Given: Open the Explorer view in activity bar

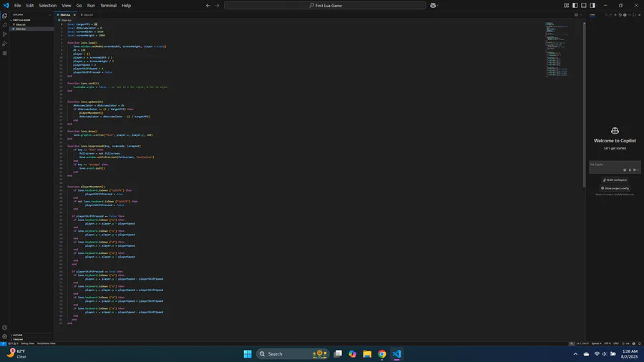Looking at the screenshot, I should (x=4, y=16).
